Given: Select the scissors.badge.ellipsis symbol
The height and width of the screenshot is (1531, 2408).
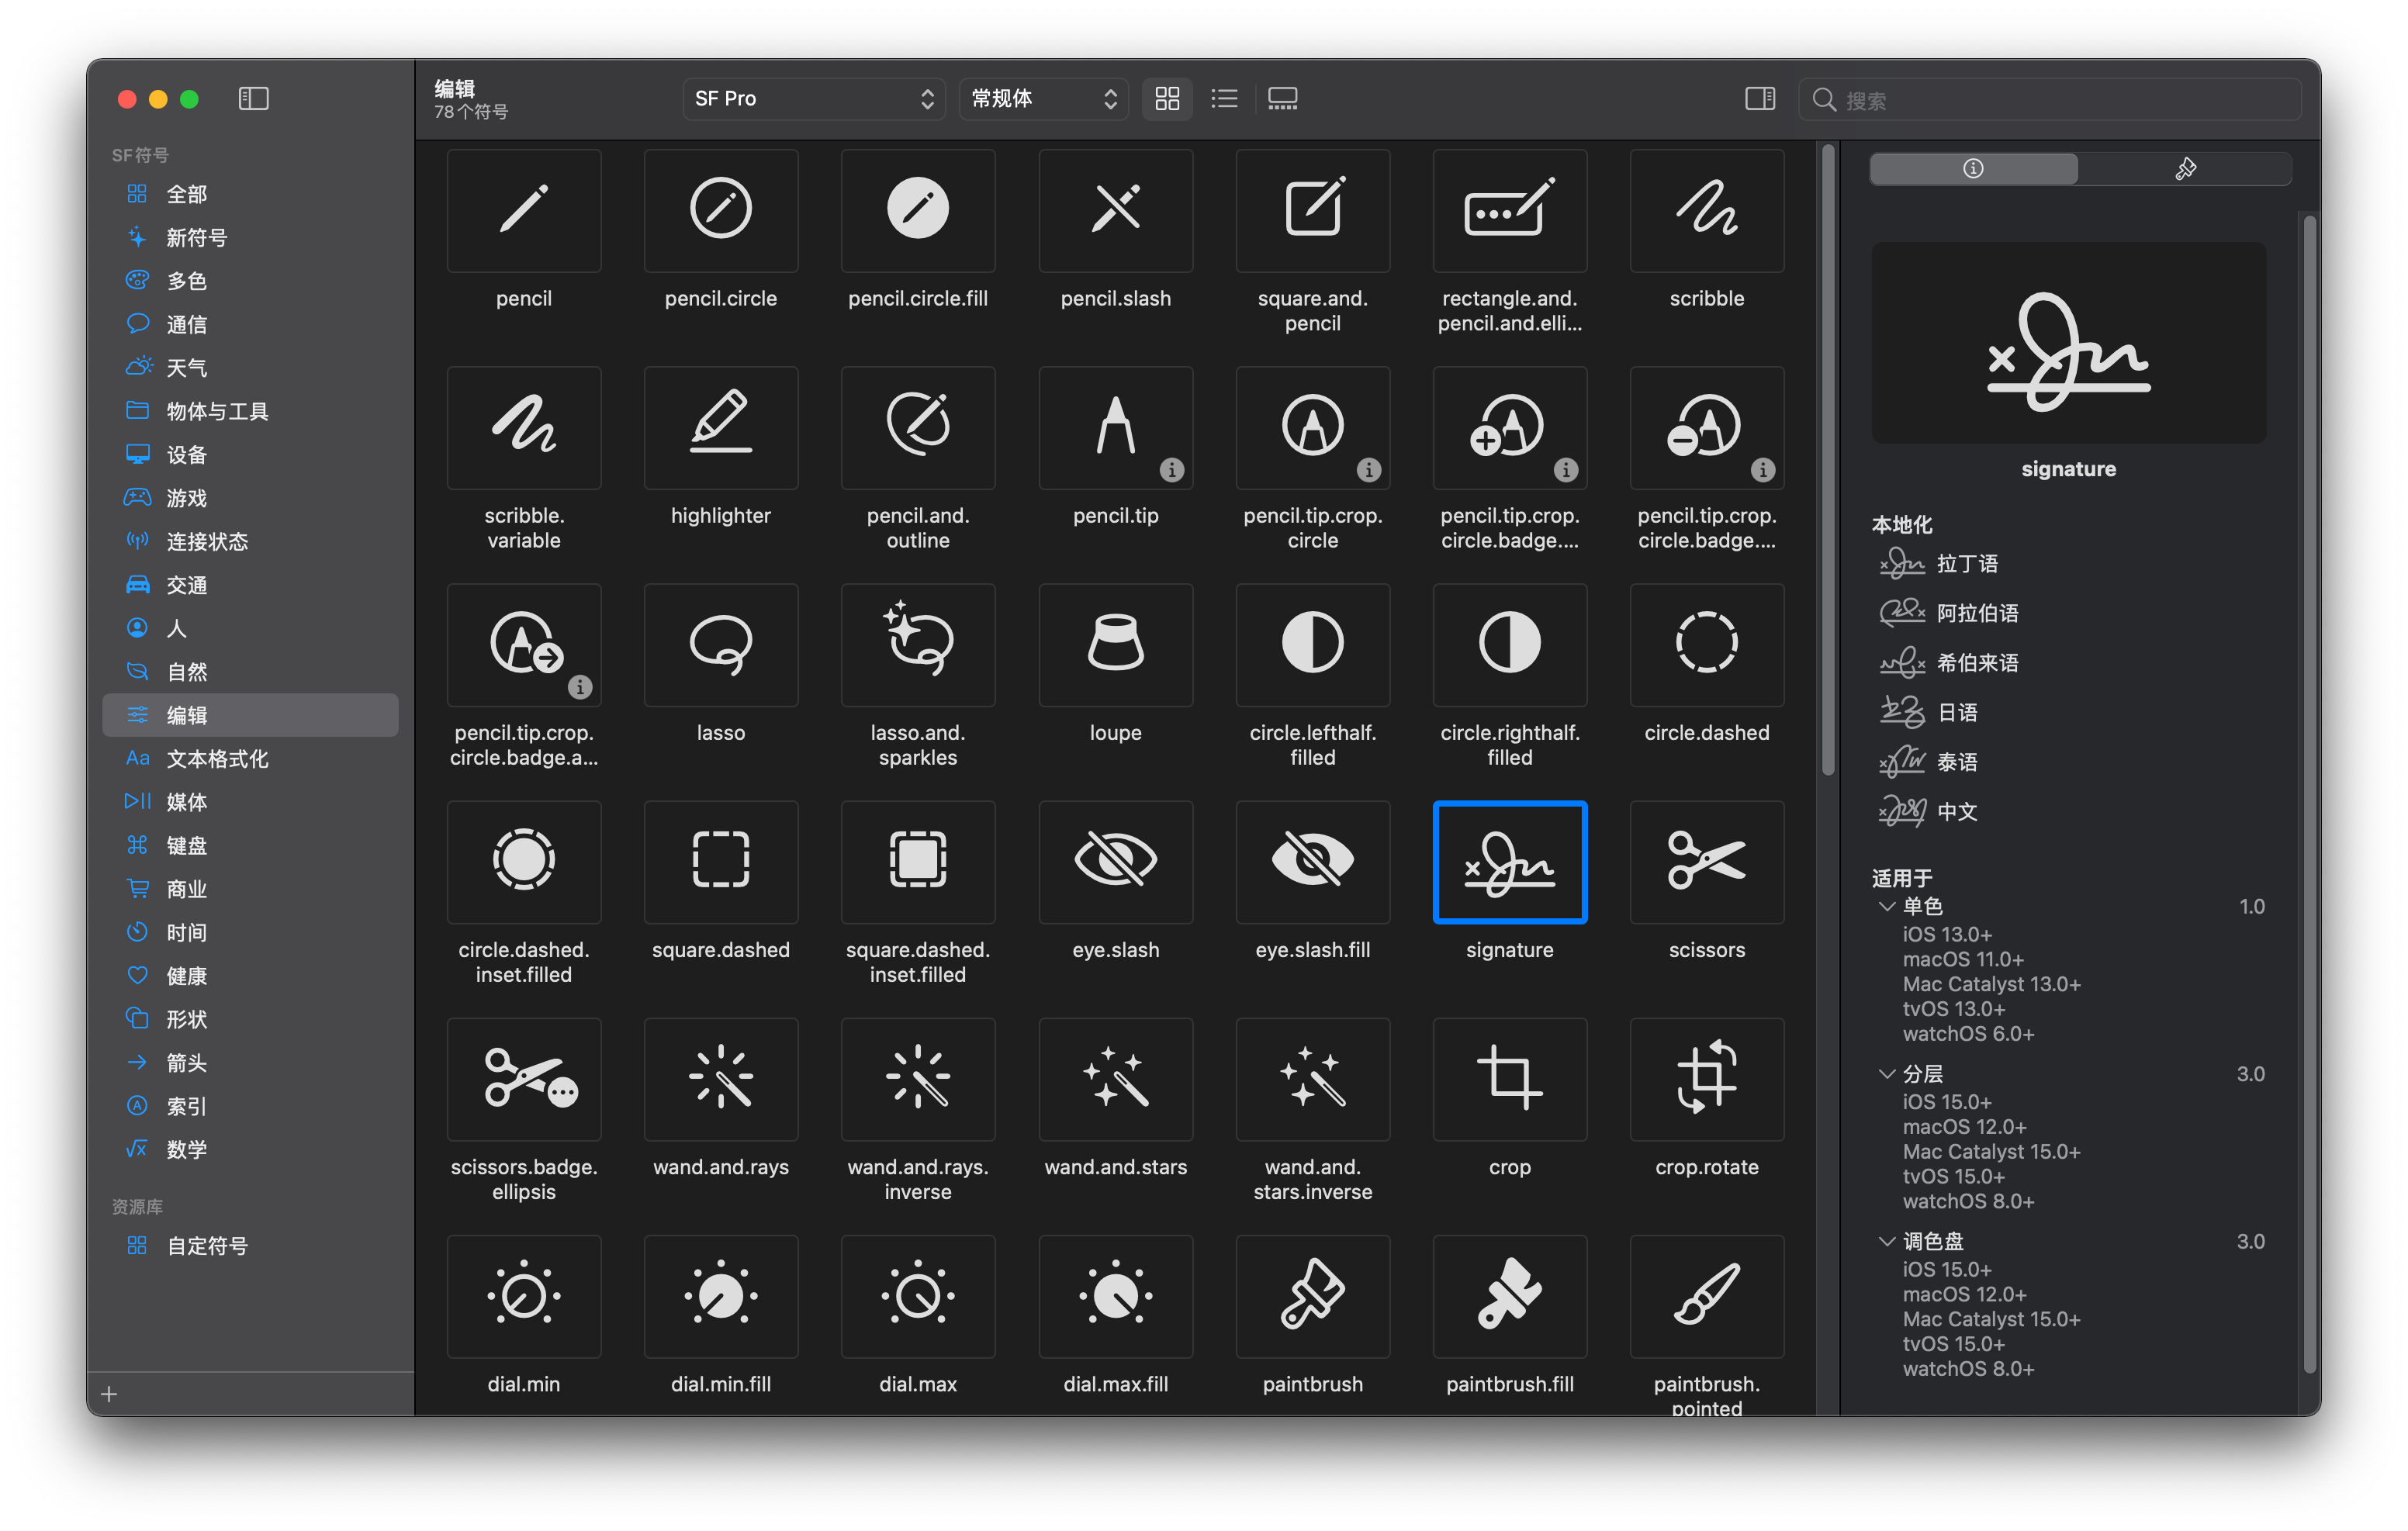Looking at the screenshot, I should click(524, 1079).
